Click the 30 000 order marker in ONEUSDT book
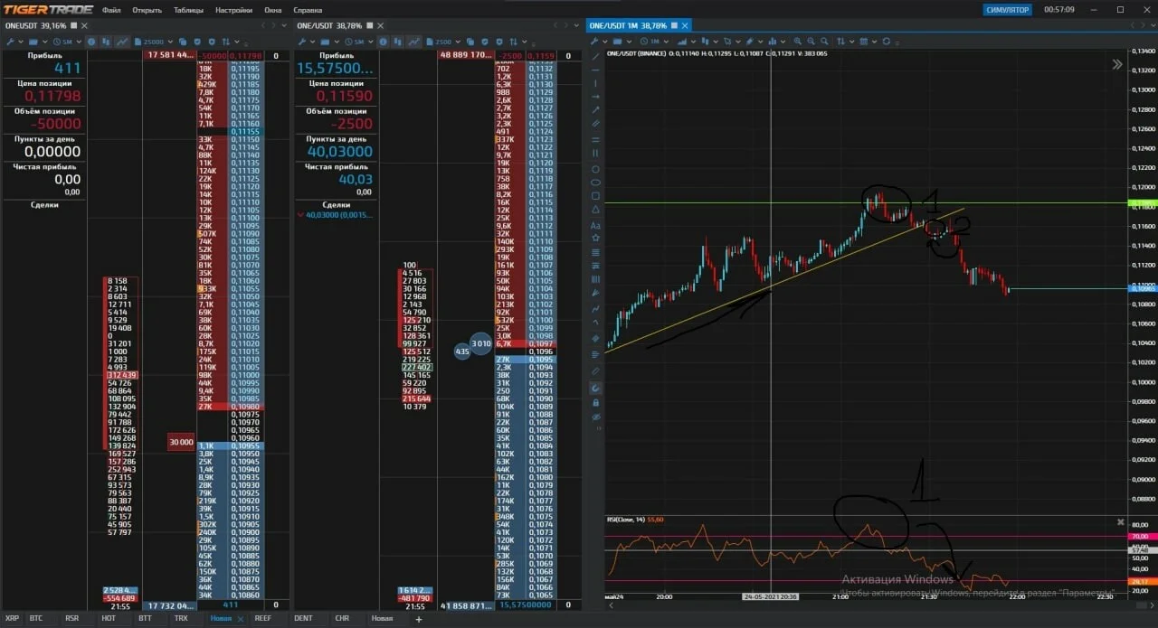Viewport: 1158px width, 628px height. click(180, 441)
